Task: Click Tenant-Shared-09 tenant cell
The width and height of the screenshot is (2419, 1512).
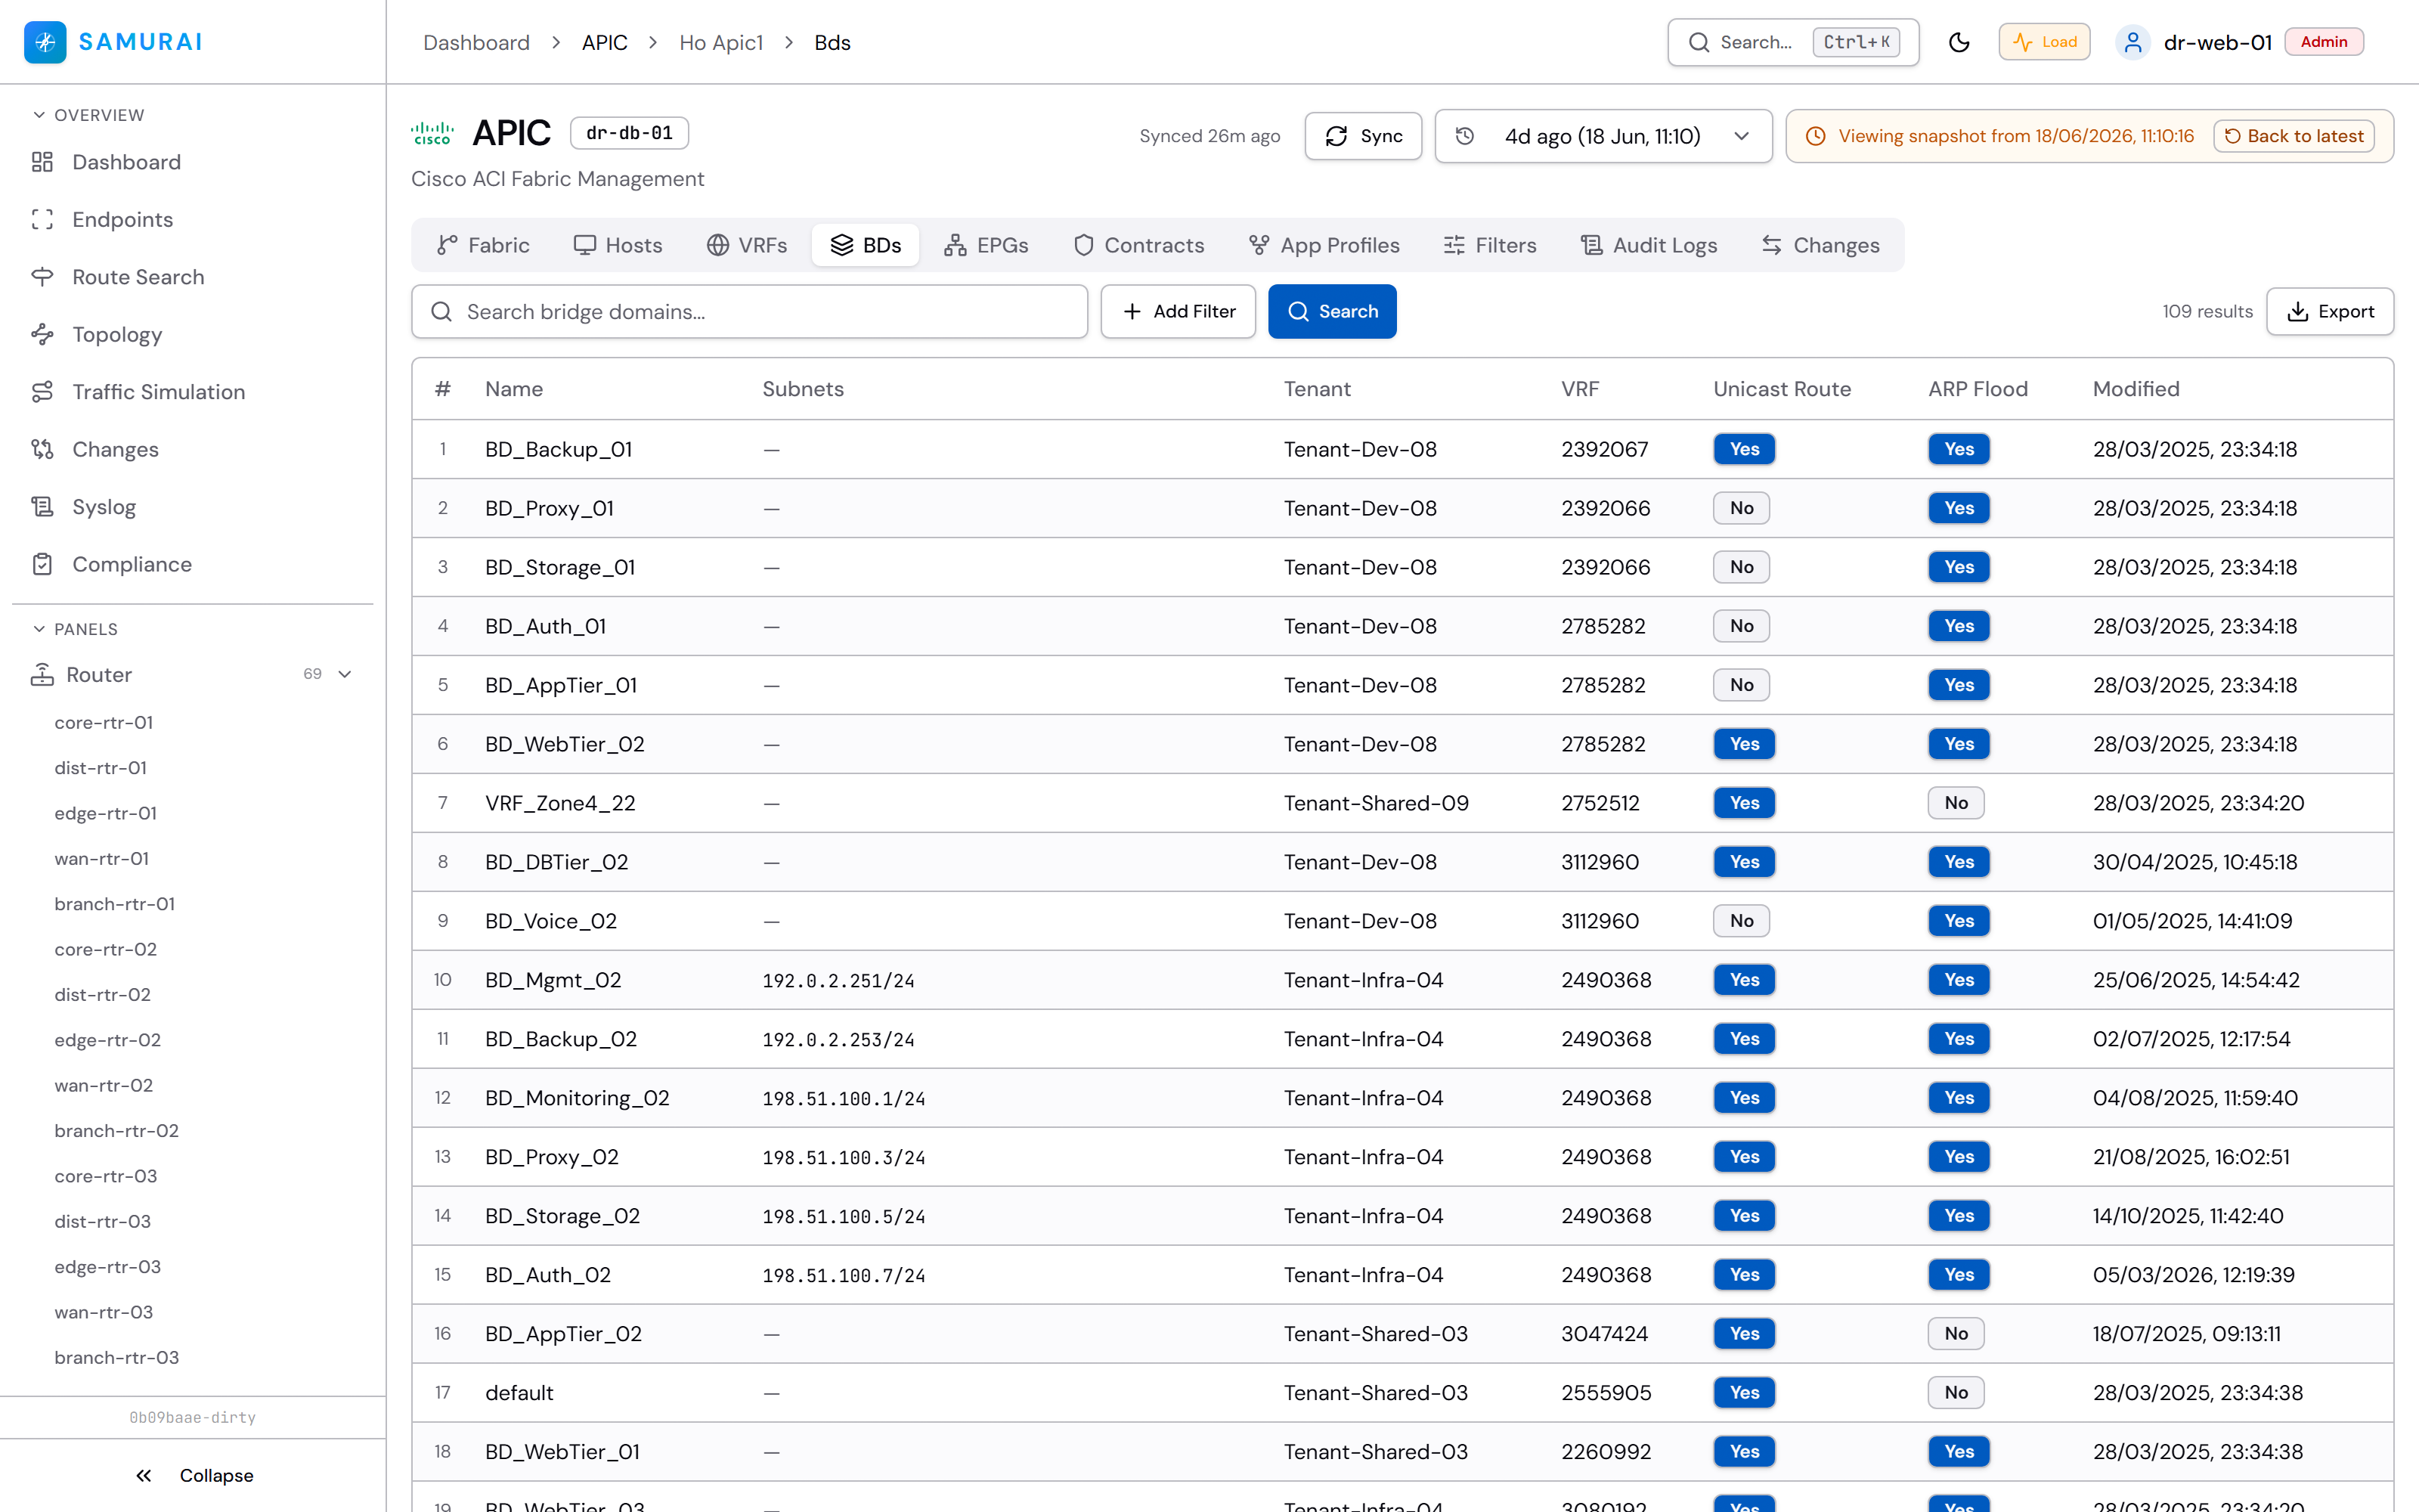Action: (1376, 803)
